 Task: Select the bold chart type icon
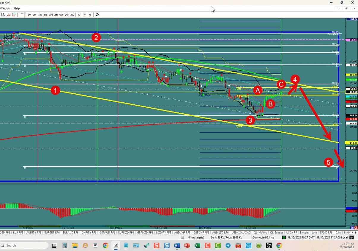[3, 15]
